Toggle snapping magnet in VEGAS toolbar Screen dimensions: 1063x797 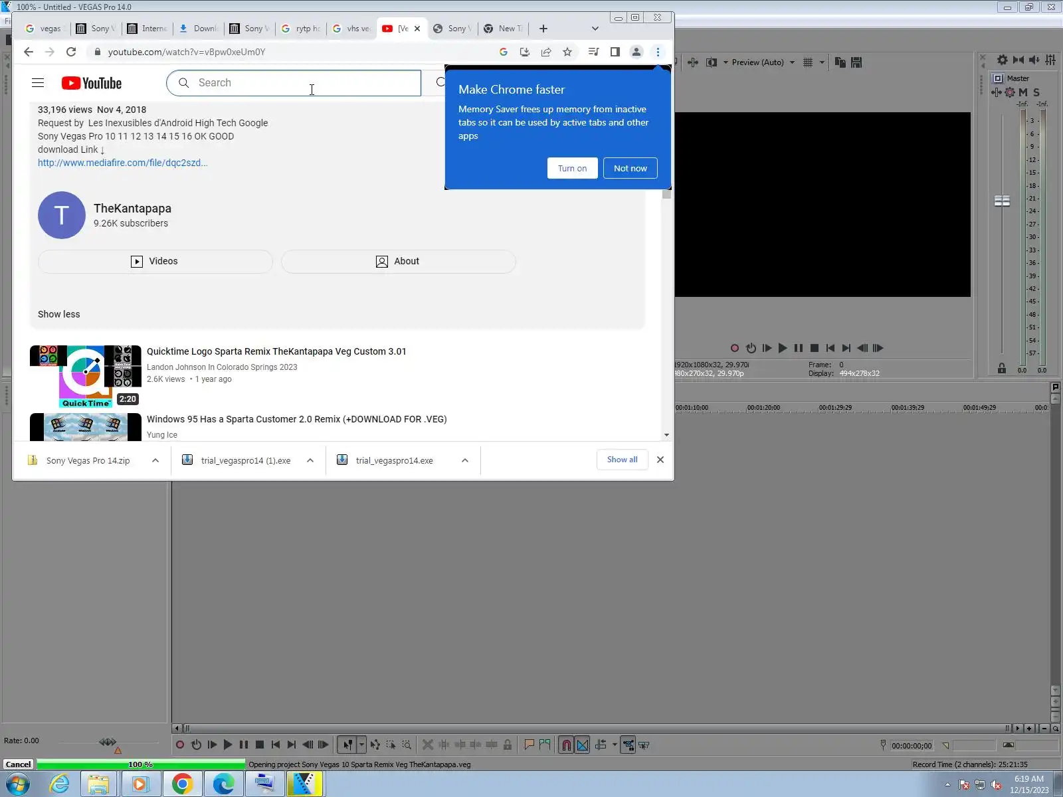[566, 745]
